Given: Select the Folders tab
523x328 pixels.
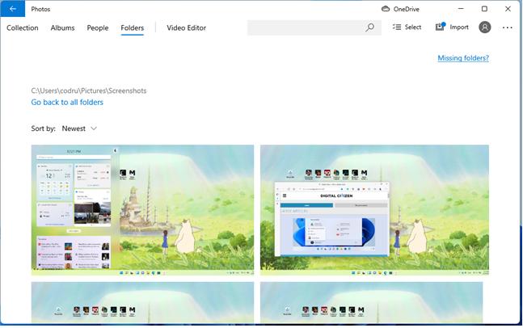Looking at the screenshot, I should (132, 27).
